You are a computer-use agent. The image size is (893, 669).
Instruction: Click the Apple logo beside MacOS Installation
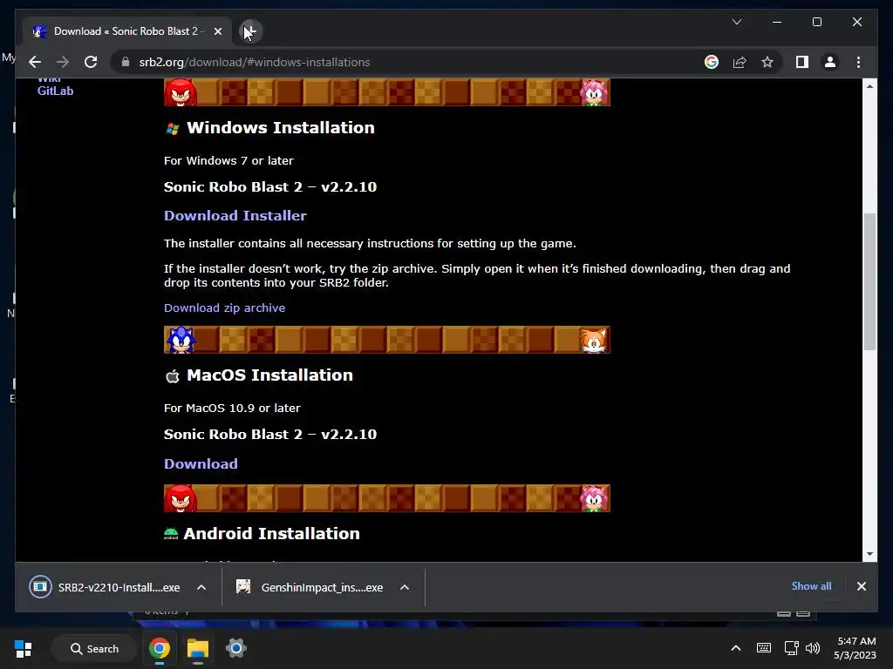point(173,376)
